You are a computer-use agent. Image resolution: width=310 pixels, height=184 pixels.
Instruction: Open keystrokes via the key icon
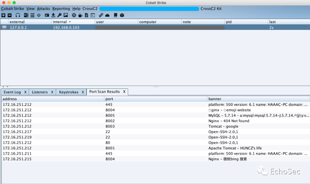tap(59, 15)
